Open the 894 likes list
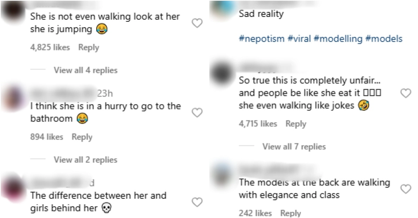Viewport: 418px width, 218px height. 47,137
